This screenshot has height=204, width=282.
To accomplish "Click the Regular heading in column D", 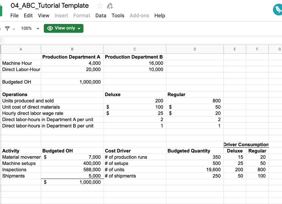I will pos(195,94).
